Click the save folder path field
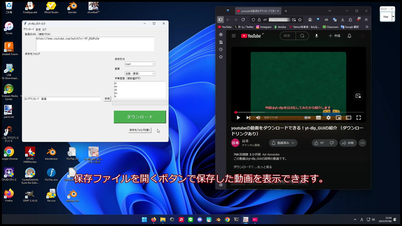Screen dimensions: 402x226 click(x=62, y=99)
